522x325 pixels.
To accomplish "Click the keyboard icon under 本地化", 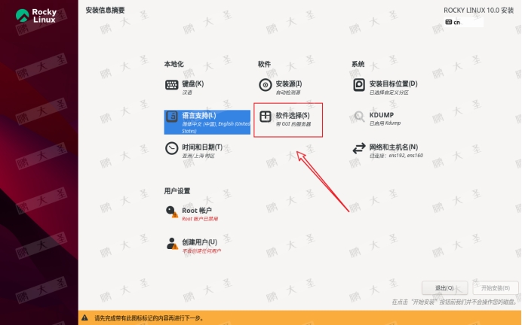I will [172, 85].
